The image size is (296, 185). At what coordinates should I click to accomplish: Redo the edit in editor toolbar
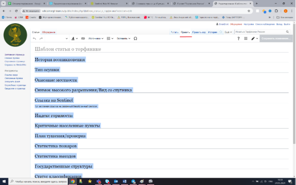(x=41, y=38)
